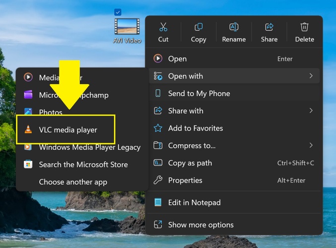
Task: Click the Open with icon
Action: click(158, 76)
